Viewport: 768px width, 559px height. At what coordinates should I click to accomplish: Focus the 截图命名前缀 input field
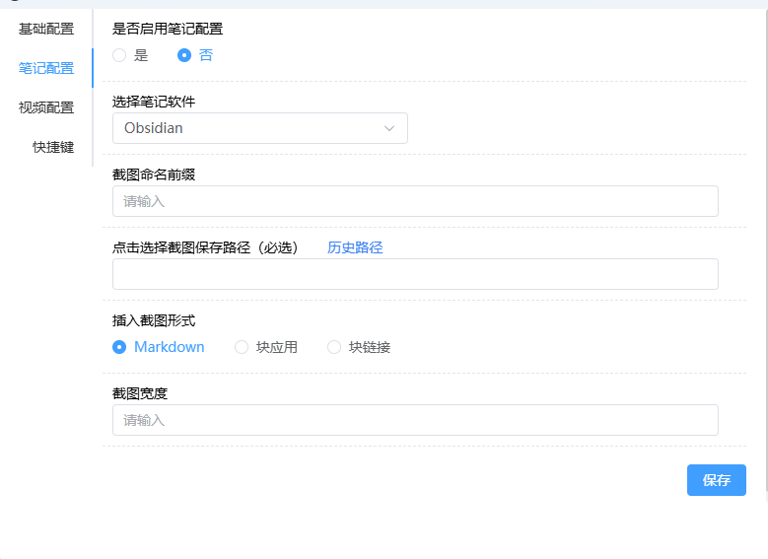point(415,201)
